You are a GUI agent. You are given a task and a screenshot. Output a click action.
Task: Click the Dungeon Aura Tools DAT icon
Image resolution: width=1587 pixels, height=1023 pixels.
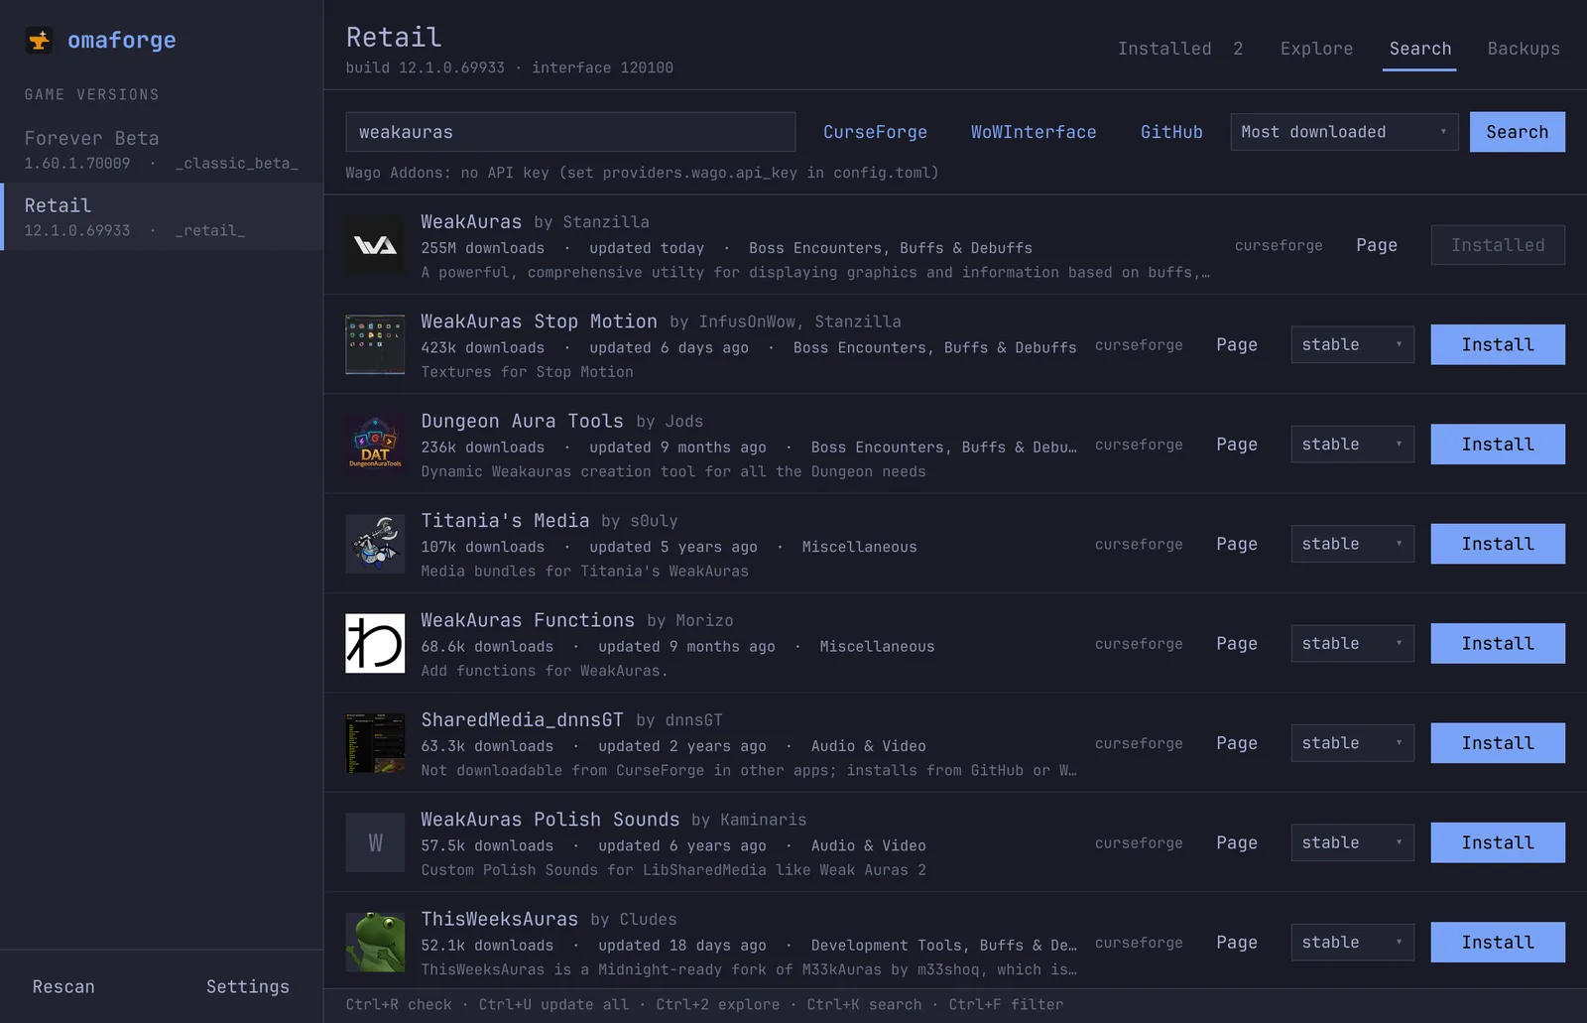tap(375, 444)
